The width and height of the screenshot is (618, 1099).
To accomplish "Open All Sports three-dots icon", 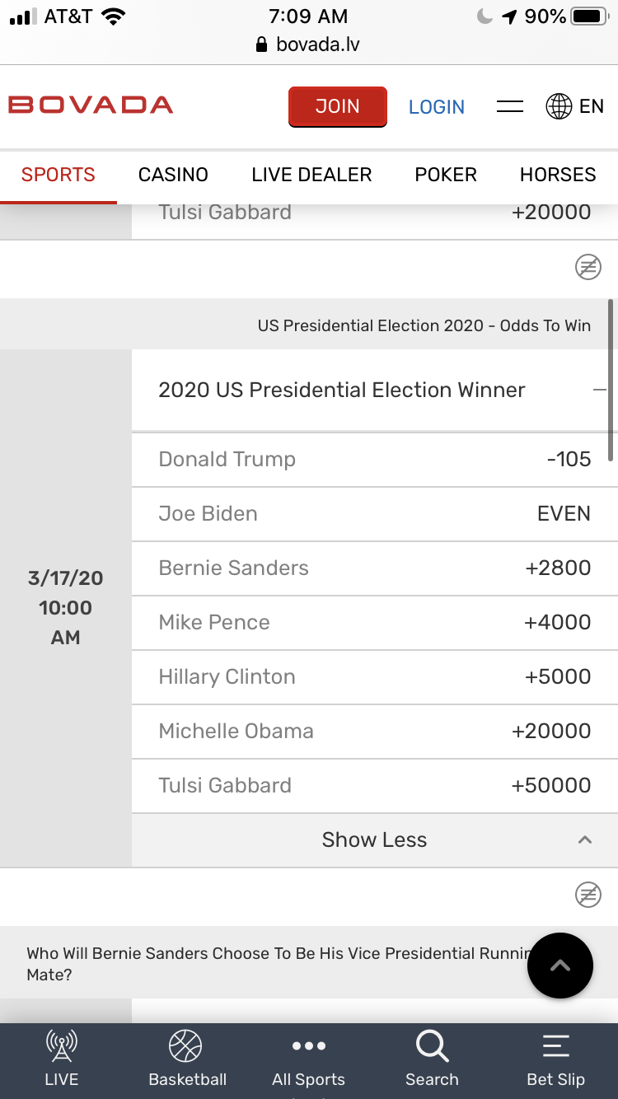I will click(x=309, y=1046).
